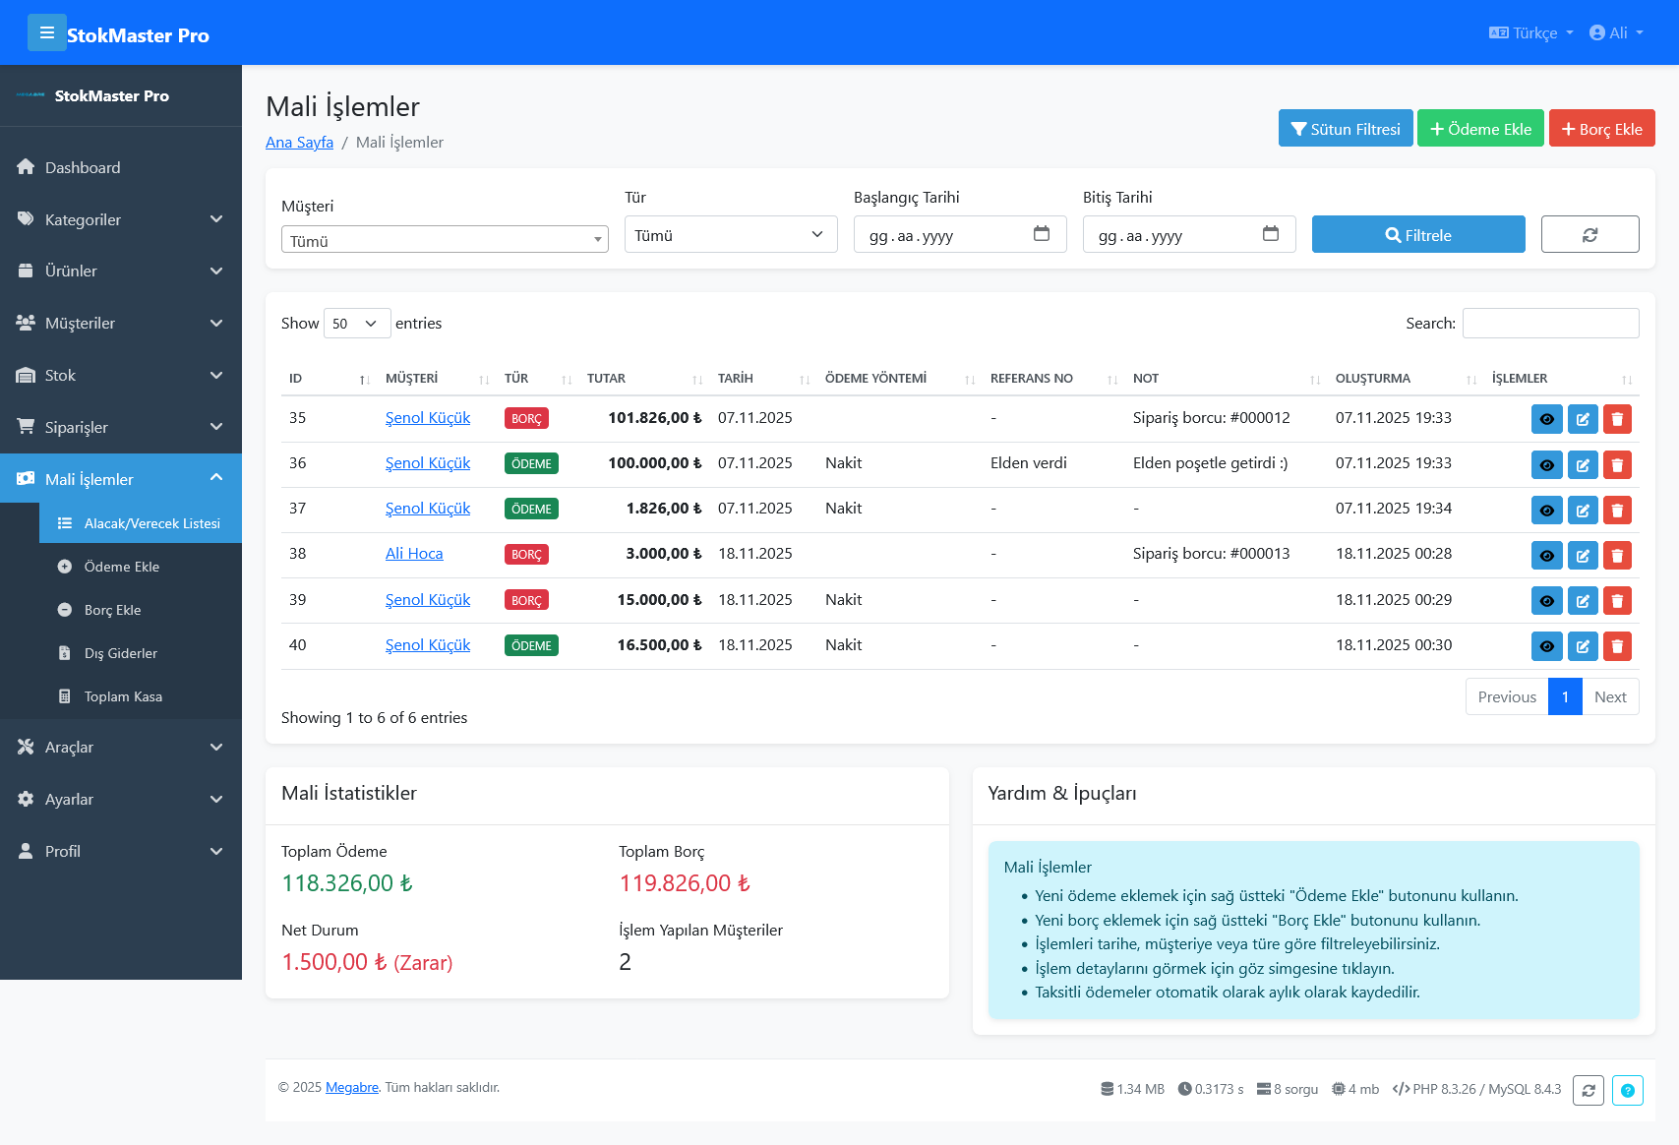Type in the Search field
The height and width of the screenshot is (1145, 1679).
[x=1550, y=323]
